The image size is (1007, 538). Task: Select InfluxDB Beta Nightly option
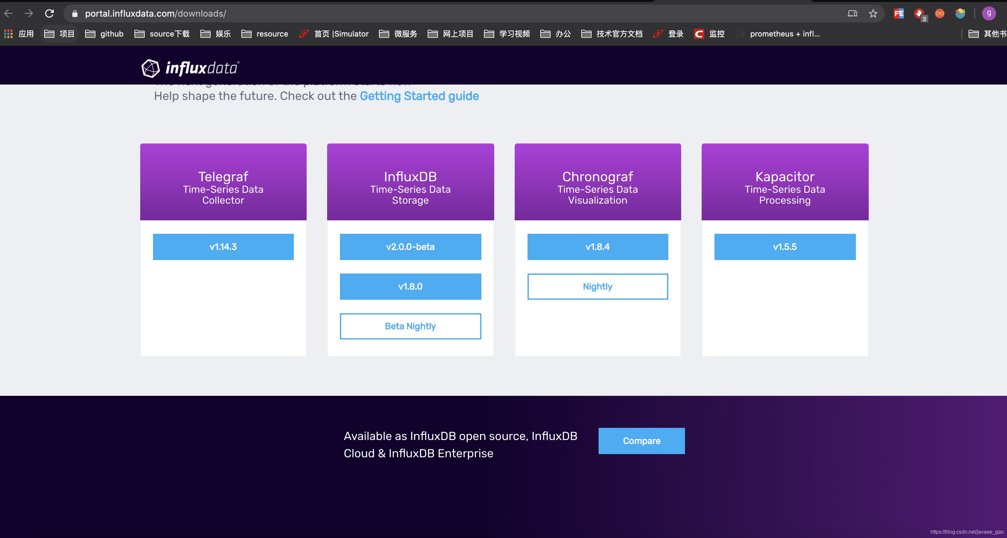(410, 326)
